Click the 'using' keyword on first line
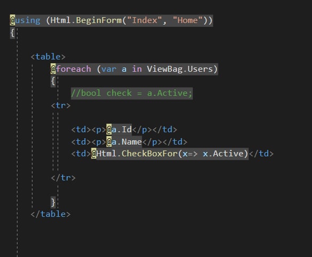 coord(28,20)
